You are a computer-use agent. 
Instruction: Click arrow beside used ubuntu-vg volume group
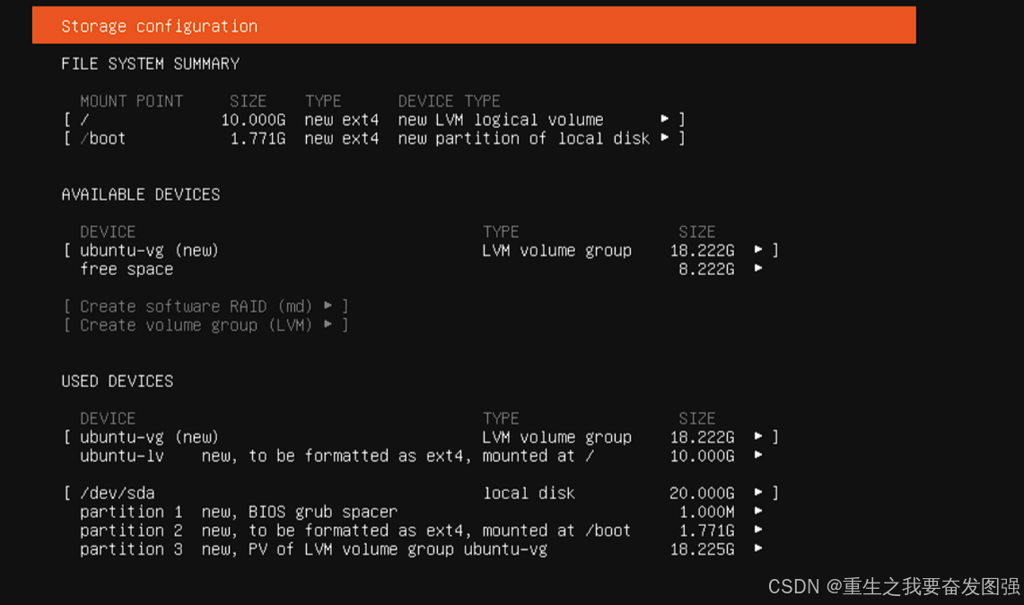(x=758, y=436)
